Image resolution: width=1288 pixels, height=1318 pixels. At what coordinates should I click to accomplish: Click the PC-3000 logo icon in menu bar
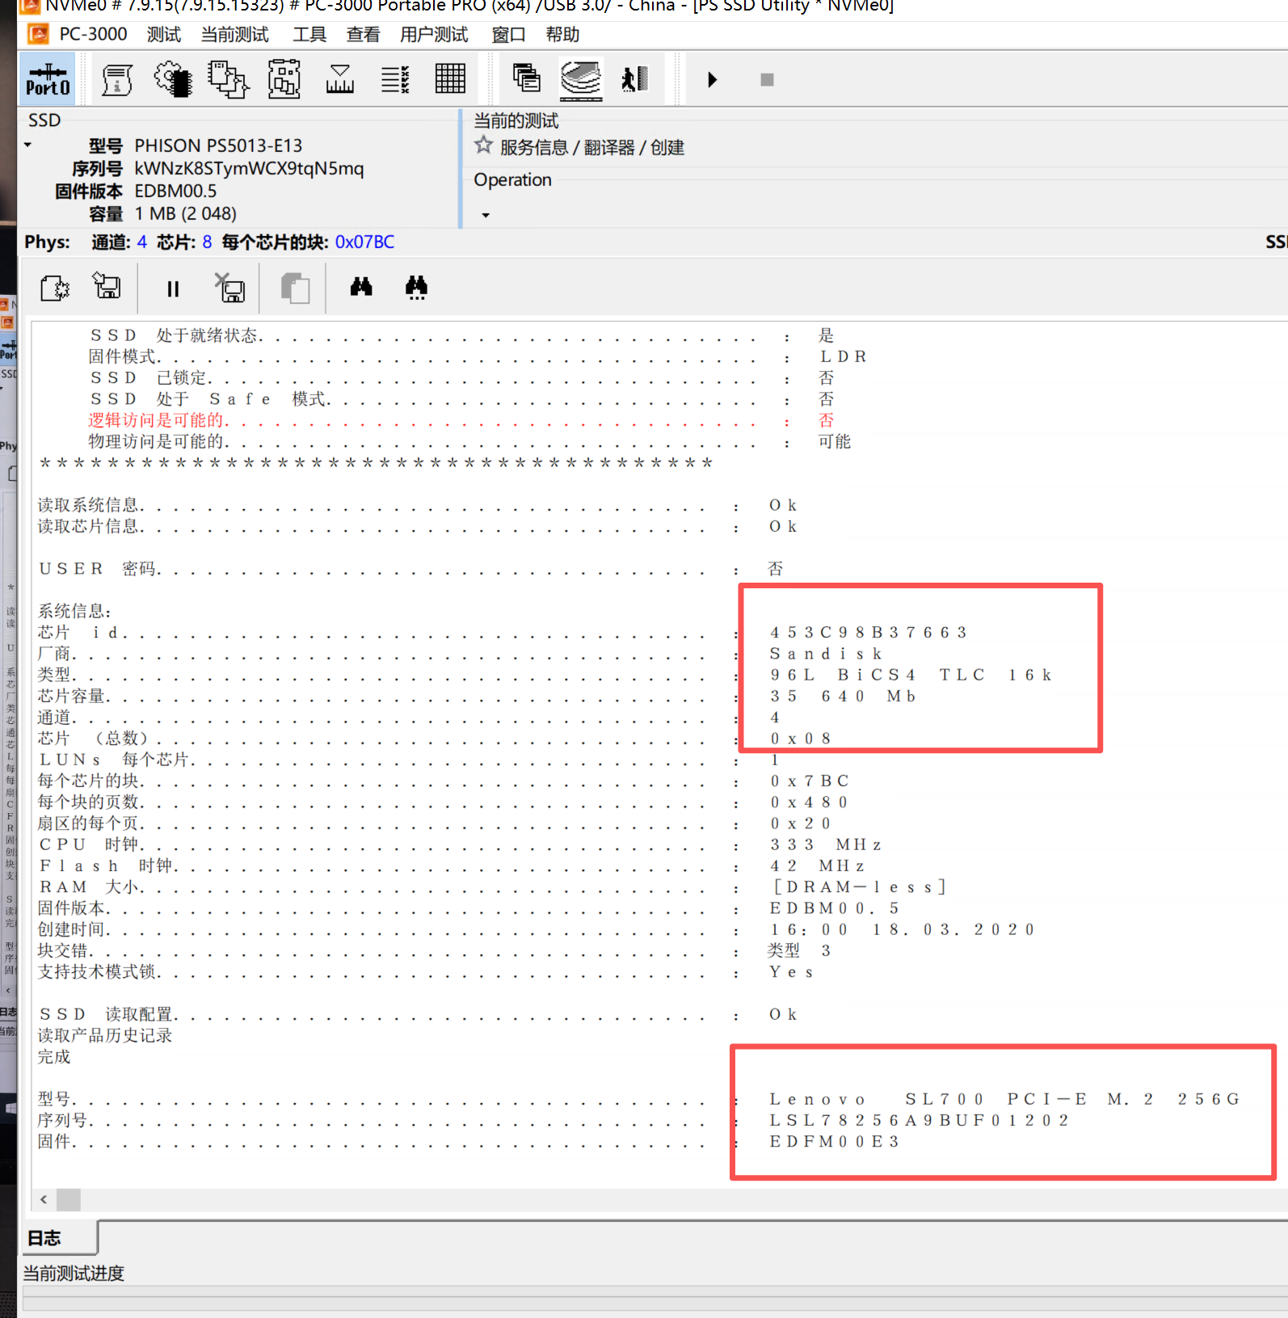tap(38, 34)
